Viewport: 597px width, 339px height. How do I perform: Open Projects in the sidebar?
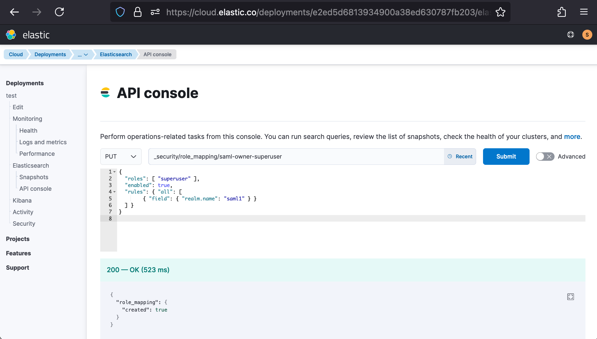coord(17,239)
